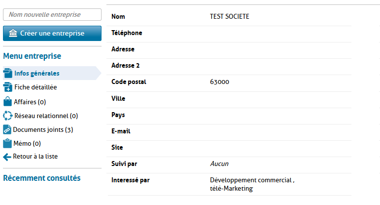
Task: Go back via Retour à la liste
Action: (35, 157)
